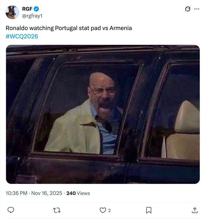Click the Reply speech bubble icon
Image resolution: width=203 pixels, height=219 pixels.
coord(11,210)
